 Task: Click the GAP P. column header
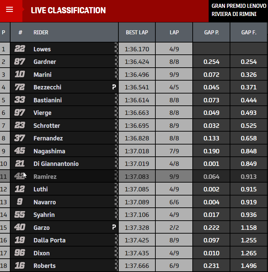(211, 33)
